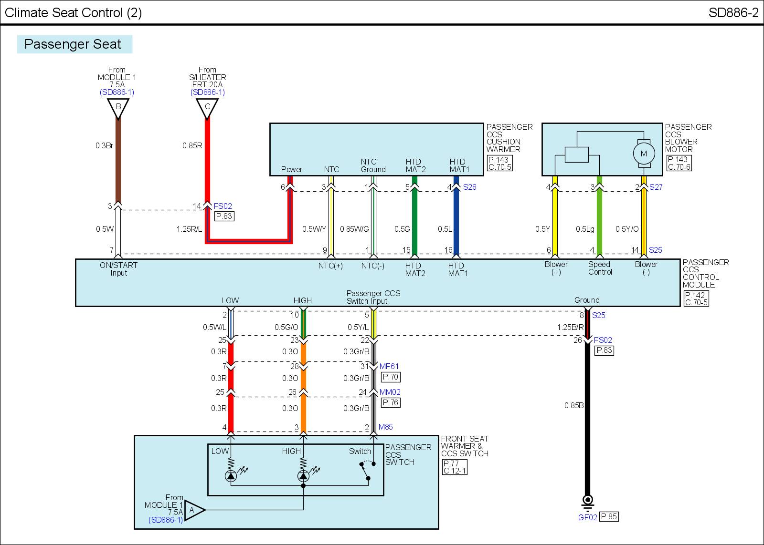Screen dimensions: 764x545
Task: Open the MM02 connector link
Action: (x=390, y=392)
